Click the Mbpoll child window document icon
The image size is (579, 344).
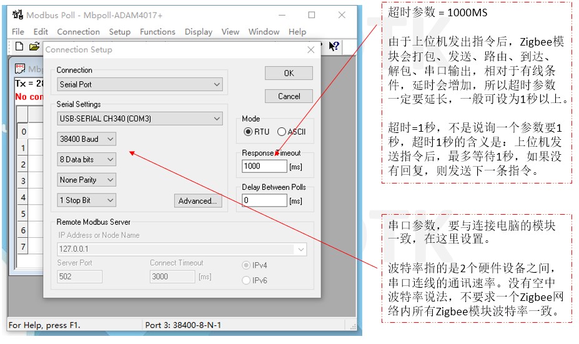(20, 69)
